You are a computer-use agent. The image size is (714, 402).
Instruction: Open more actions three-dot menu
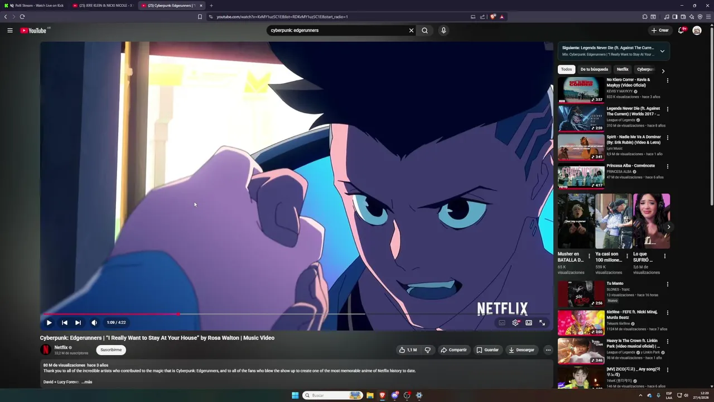pyautogui.click(x=548, y=350)
